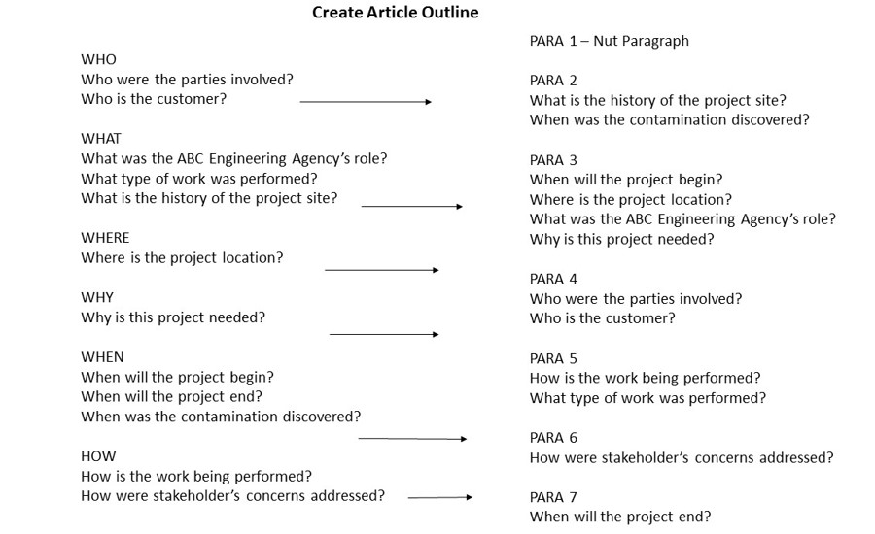
Task: Click the arrow beside the WHAT section's history question
Action: pos(412,207)
